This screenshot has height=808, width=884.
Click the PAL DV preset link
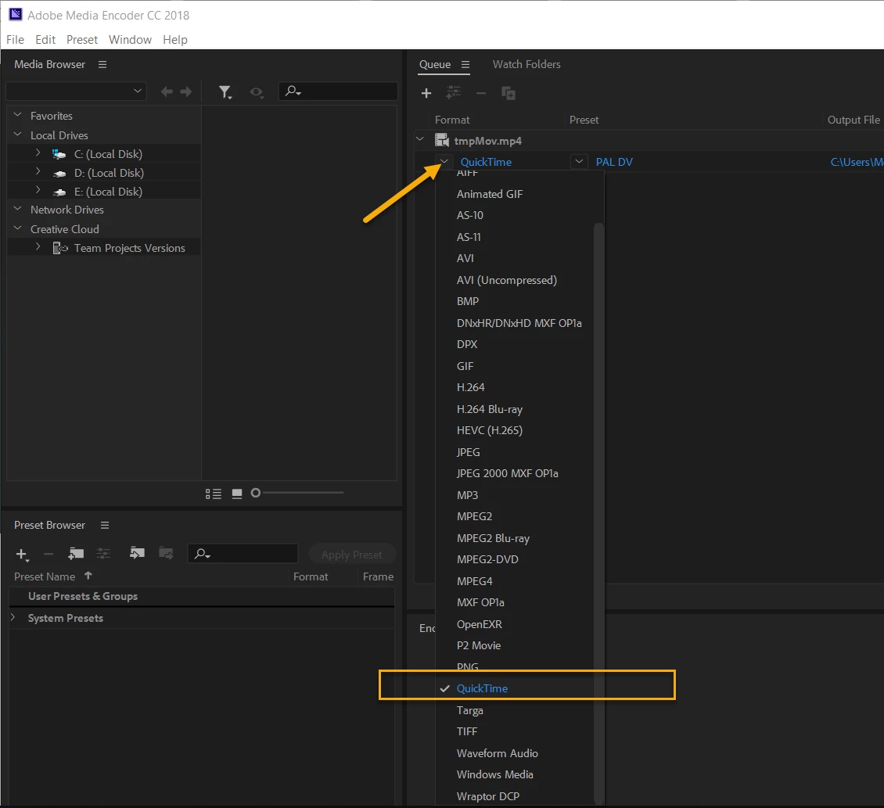coord(614,162)
